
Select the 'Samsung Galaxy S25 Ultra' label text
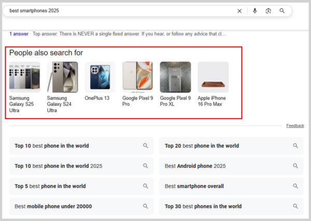[21, 104]
